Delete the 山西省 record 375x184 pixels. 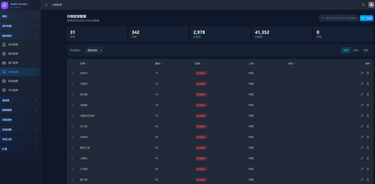[368, 105]
